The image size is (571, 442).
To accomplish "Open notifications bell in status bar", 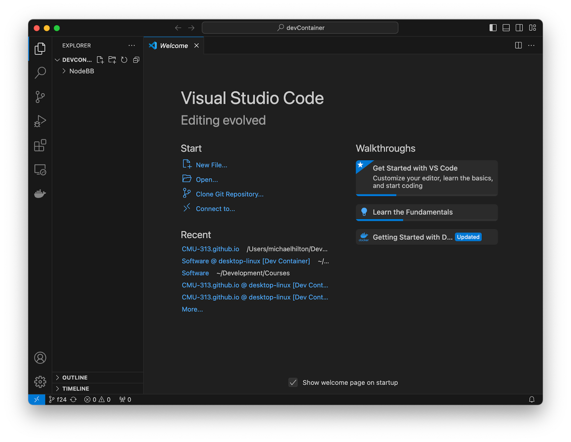I will 532,400.
